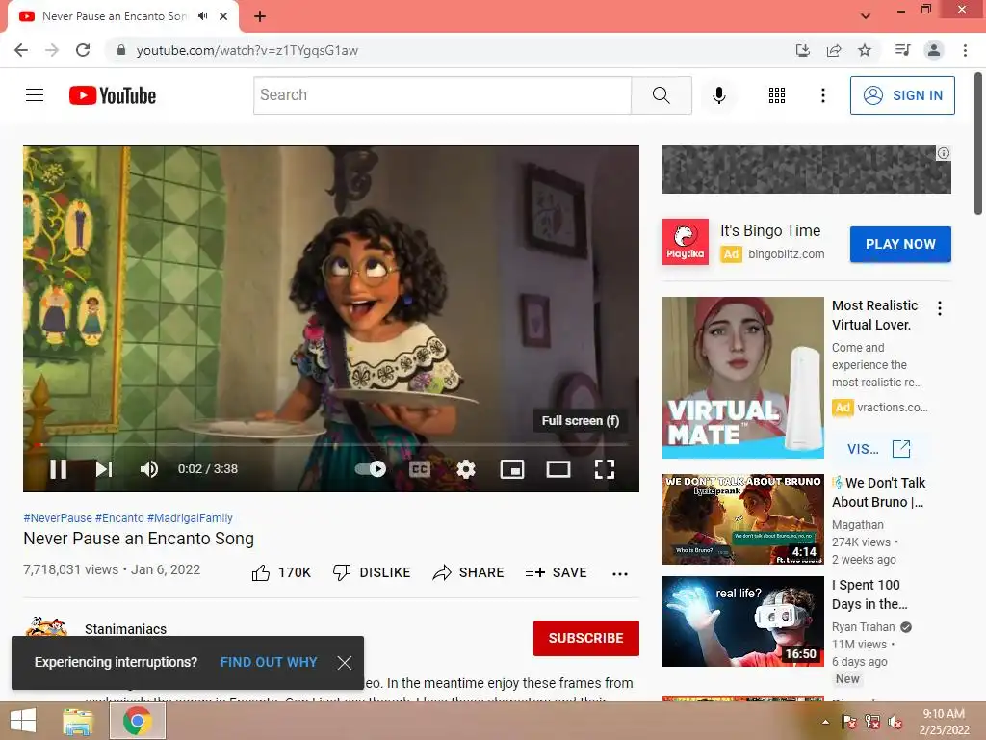Click the address bar URL
Image resolution: width=986 pixels, height=740 pixels.
point(247,50)
